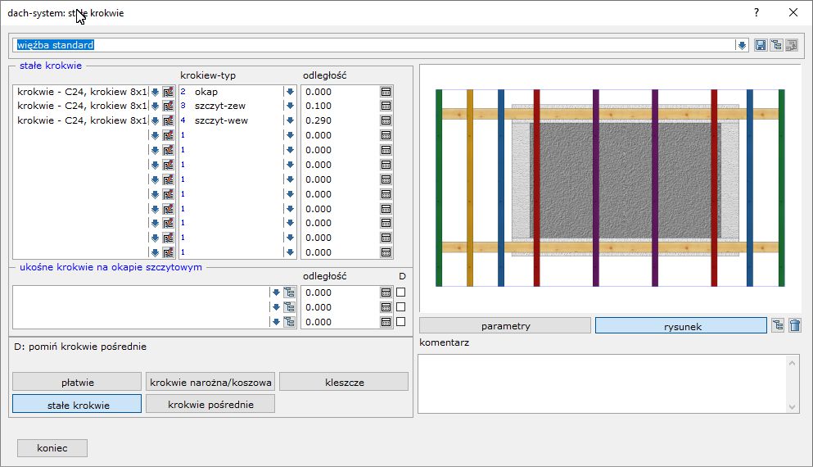
Task: Click tree icon in first ukośne krokwie row
Action: click(x=289, y=292)
